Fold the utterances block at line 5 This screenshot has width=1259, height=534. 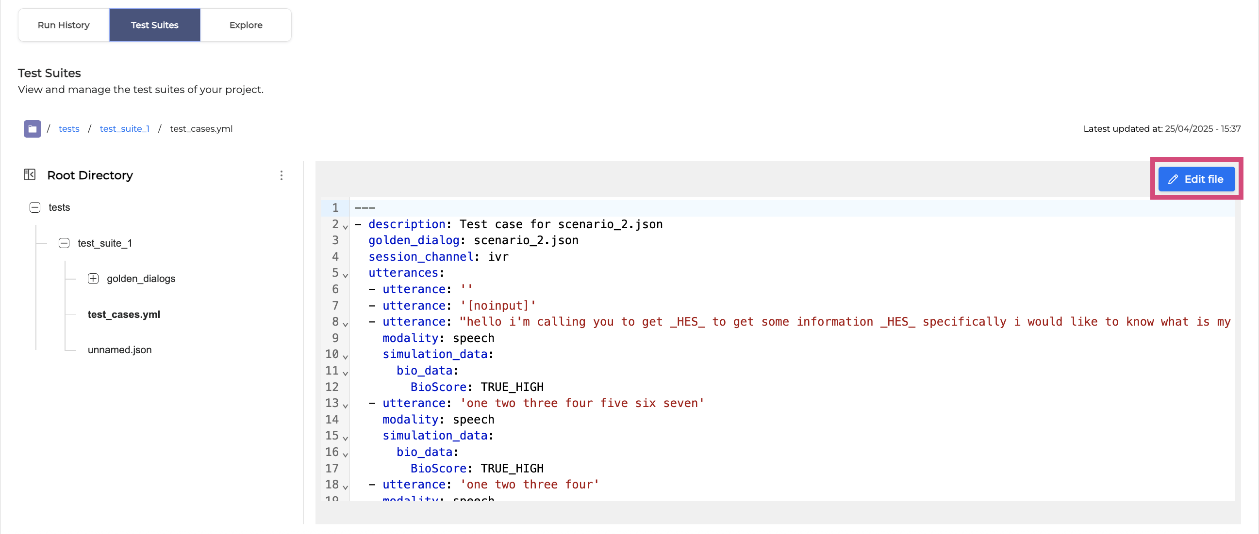click(345, 275)
